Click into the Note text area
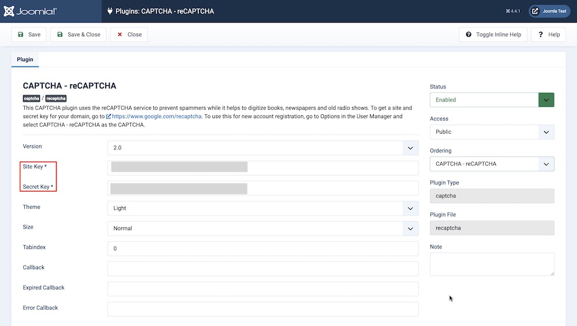This screenshot has height=326, width=577. [492, 264]
